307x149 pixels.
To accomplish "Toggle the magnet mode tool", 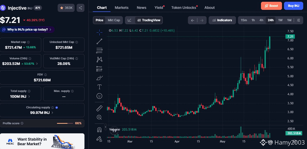I will [99, 130].
